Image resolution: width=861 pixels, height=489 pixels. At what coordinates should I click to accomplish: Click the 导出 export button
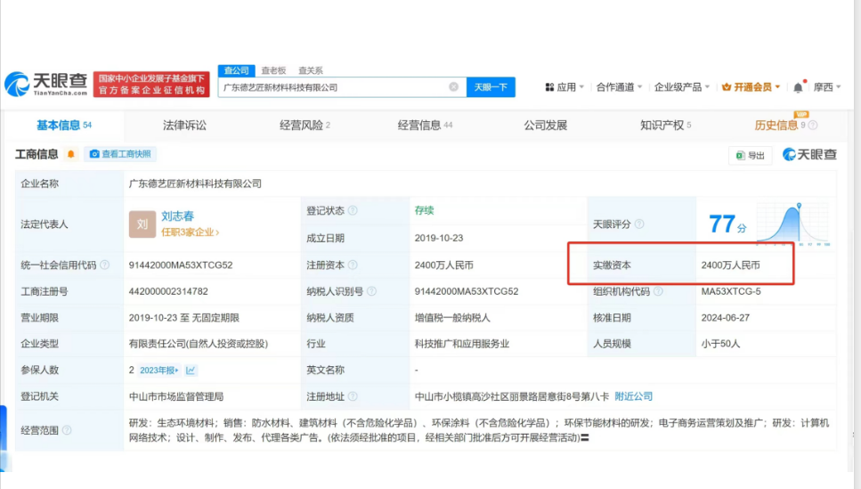pyautogui.click(x=750, y=155)
